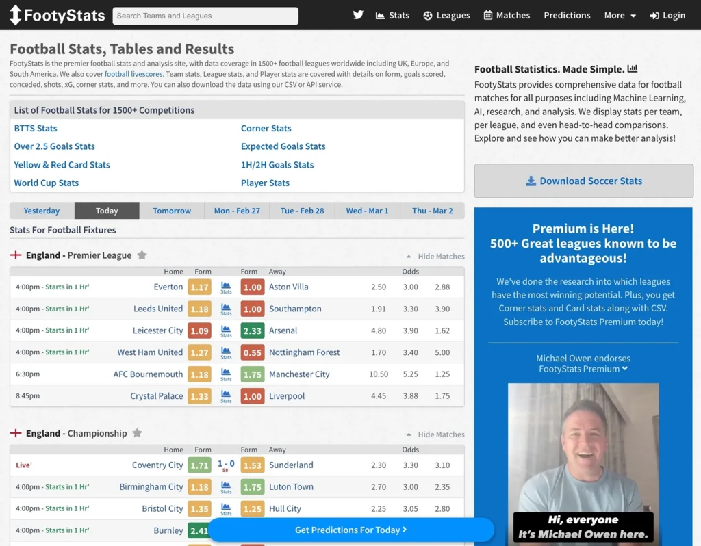
Task: Open Burnley team link
Action: tap(168, 530)
